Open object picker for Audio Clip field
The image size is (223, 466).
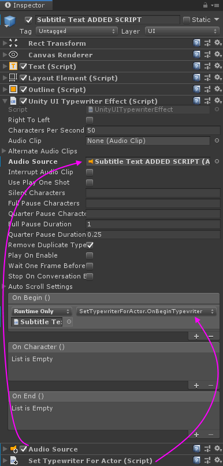click(217, 141)
